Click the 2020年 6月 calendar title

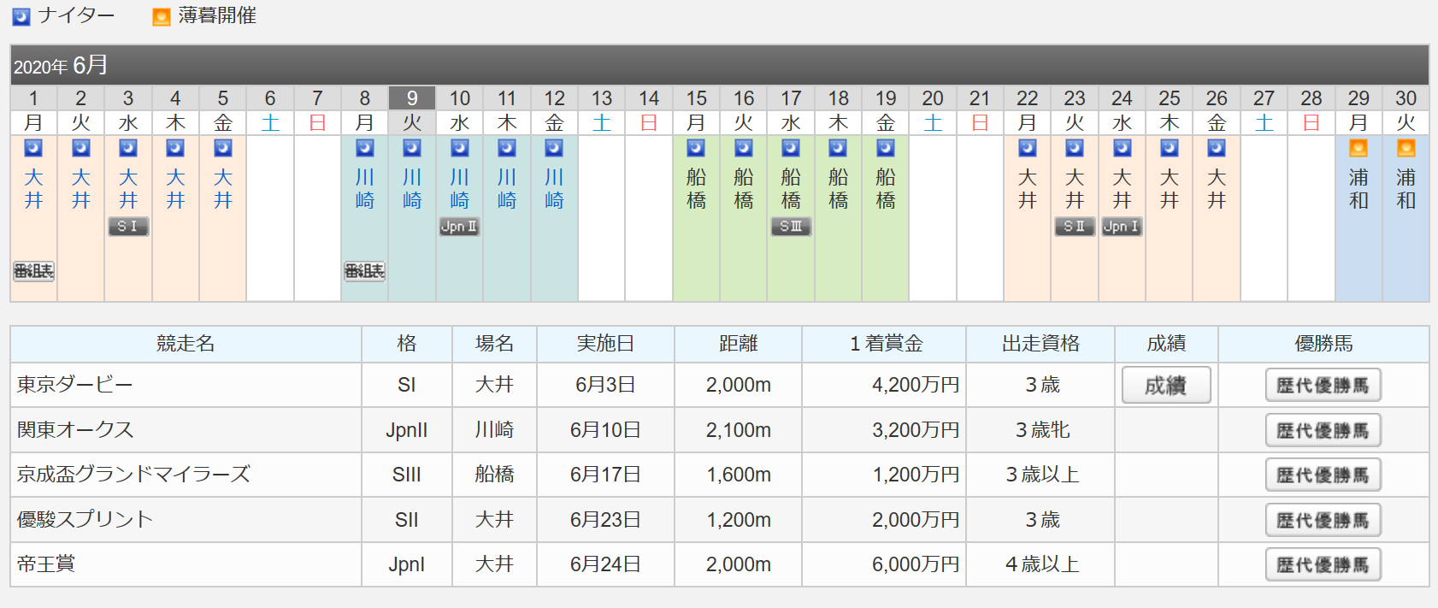point(61,66)
